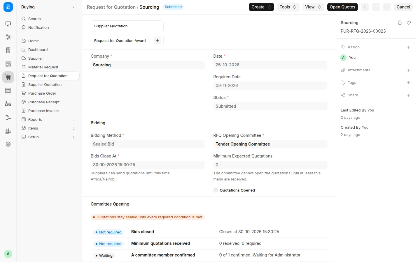Click the Status field Submitted
The height and width of the screenshot is (262, 420).
270,106
